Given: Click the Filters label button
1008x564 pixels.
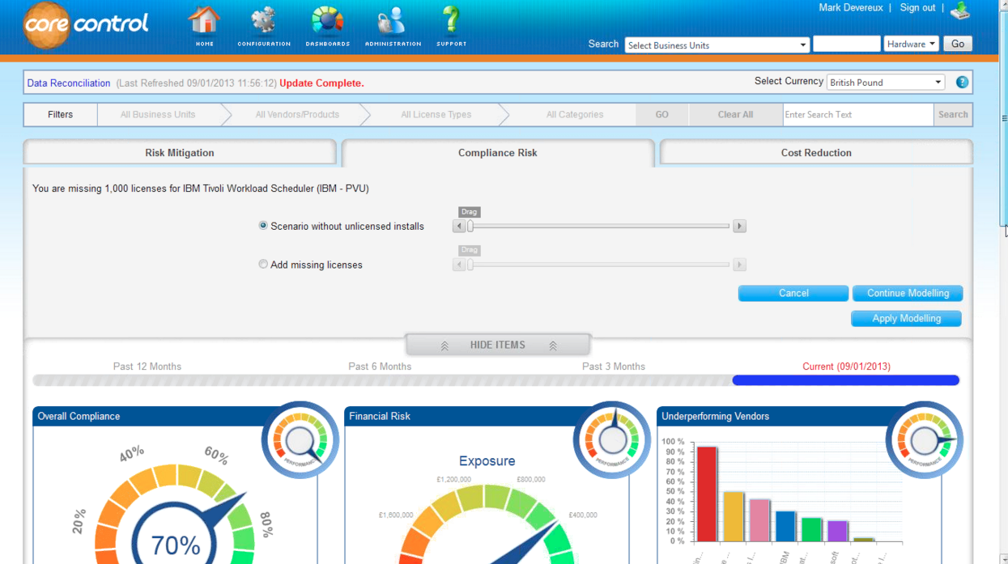Looking at the screenshot, I should pyautogui.click(x=60, y=115).
